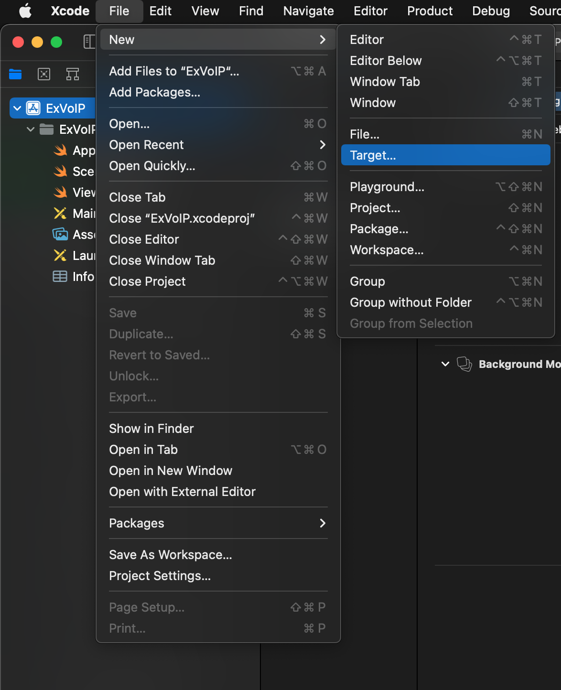Viewport: 561px width, 690px height.
Task: Choose Group without Folder
Action: pyautogui.click(x=446, y=302)
